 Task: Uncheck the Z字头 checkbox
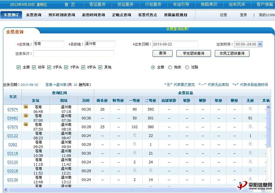(x=49, y=67)
